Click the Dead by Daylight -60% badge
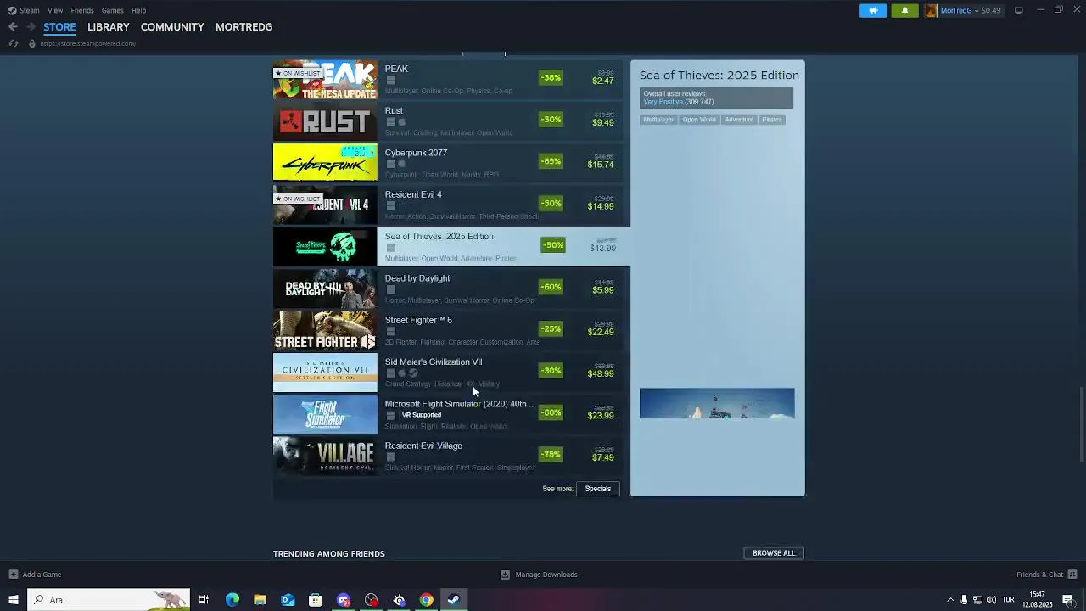The height and width of the screenshot is (611, 1086). point(551,287)
